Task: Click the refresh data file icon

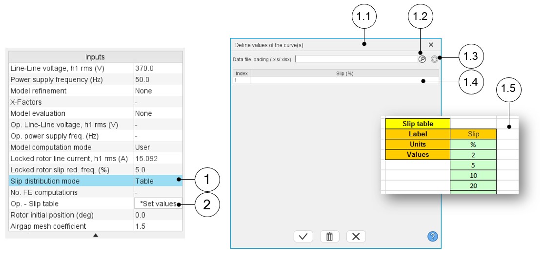Action: coord(434,59)
